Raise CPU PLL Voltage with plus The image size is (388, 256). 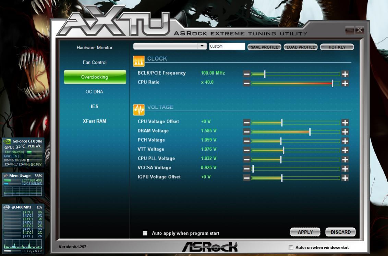(345, 159)
